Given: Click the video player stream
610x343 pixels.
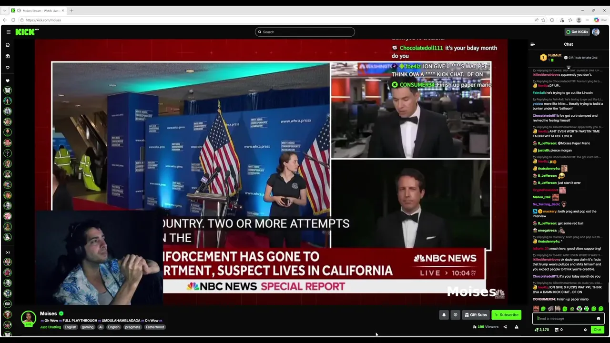Looking at the screenshot, I should click(x=271, y=171).
